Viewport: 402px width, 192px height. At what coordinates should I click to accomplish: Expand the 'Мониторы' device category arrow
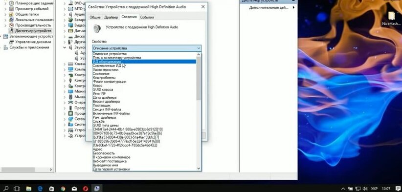coord(65,91)
